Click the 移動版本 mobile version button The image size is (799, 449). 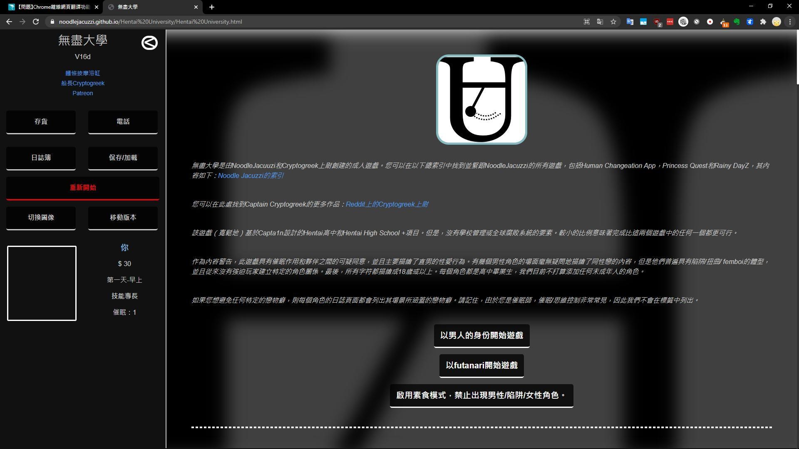pyautogui.click(x=123, y=218)
